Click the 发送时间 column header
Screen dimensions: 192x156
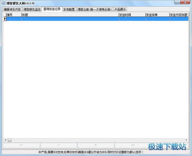(x=132, y=15)
